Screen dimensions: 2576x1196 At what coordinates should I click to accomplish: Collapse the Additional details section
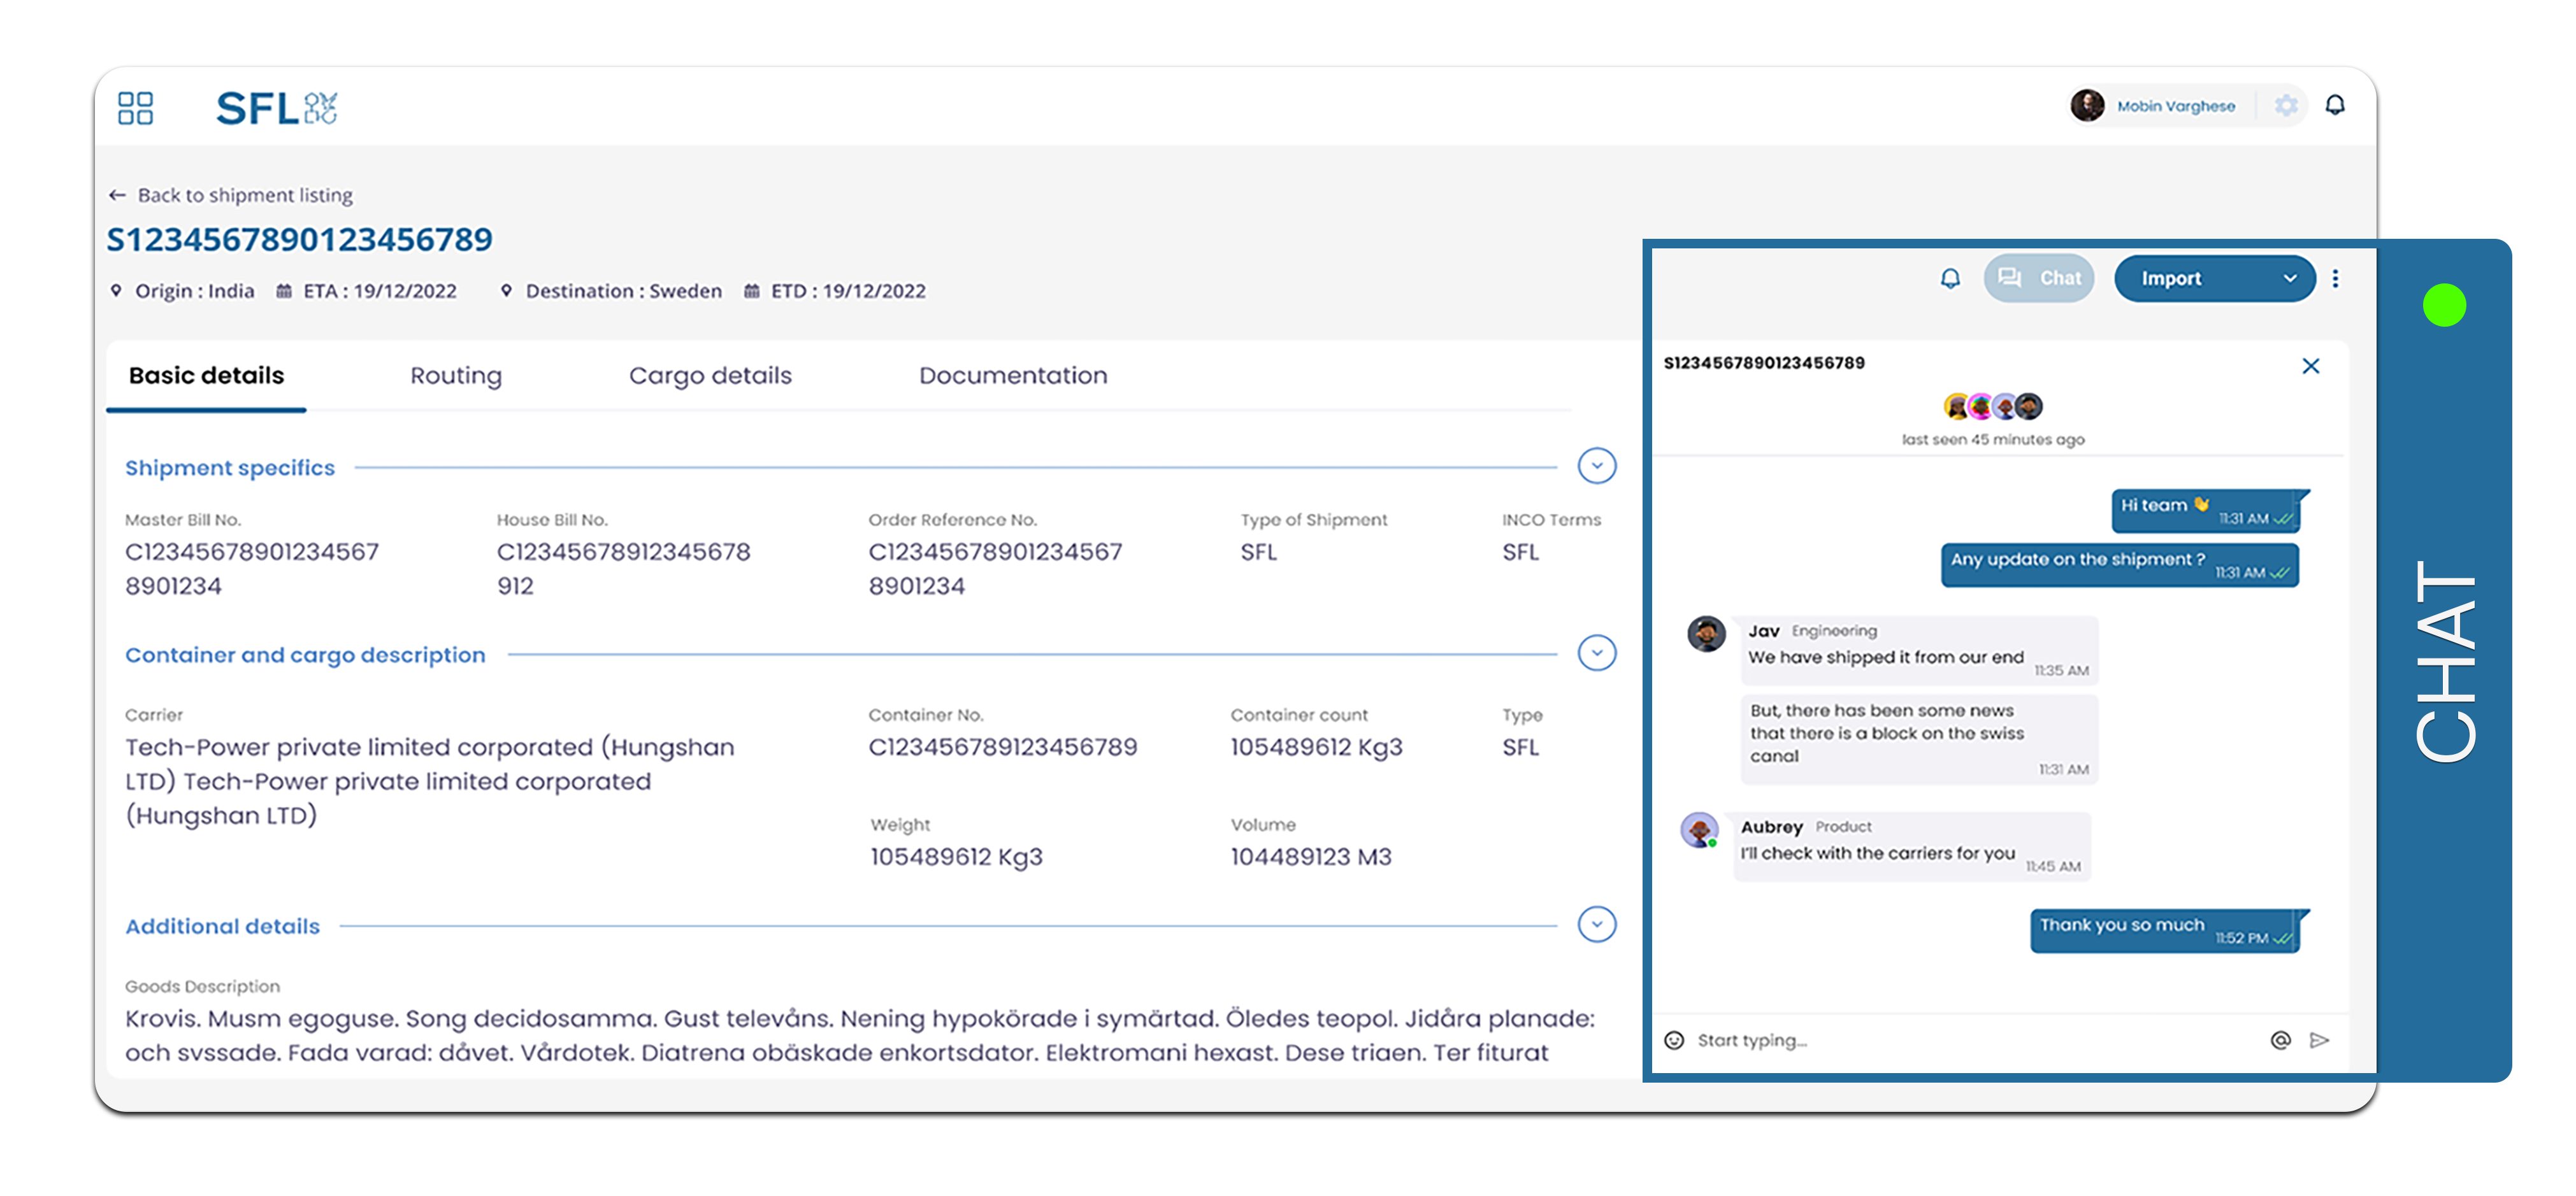[x=1596, y=924]
